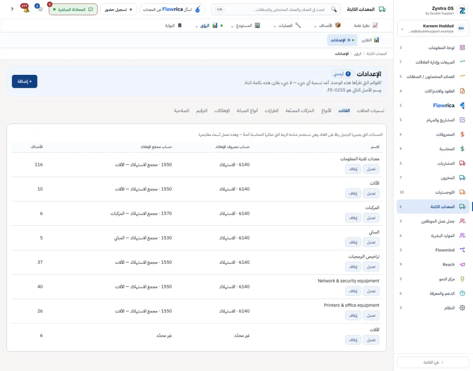Image resolution: width=473 pixels, height=371 pixels.
Task: Click the الدعم والمعرفة help icon
Action: pyautogui.click(x=462, y=293)
